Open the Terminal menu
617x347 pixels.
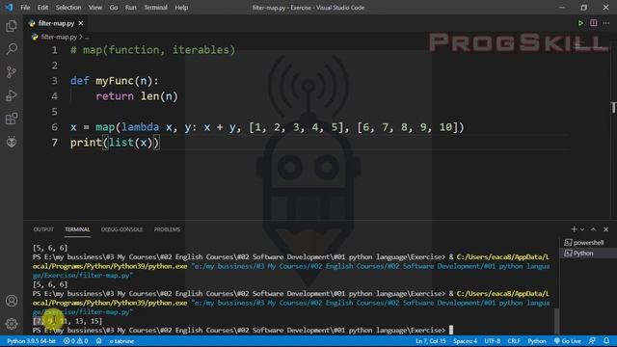[x=155, y=8]
